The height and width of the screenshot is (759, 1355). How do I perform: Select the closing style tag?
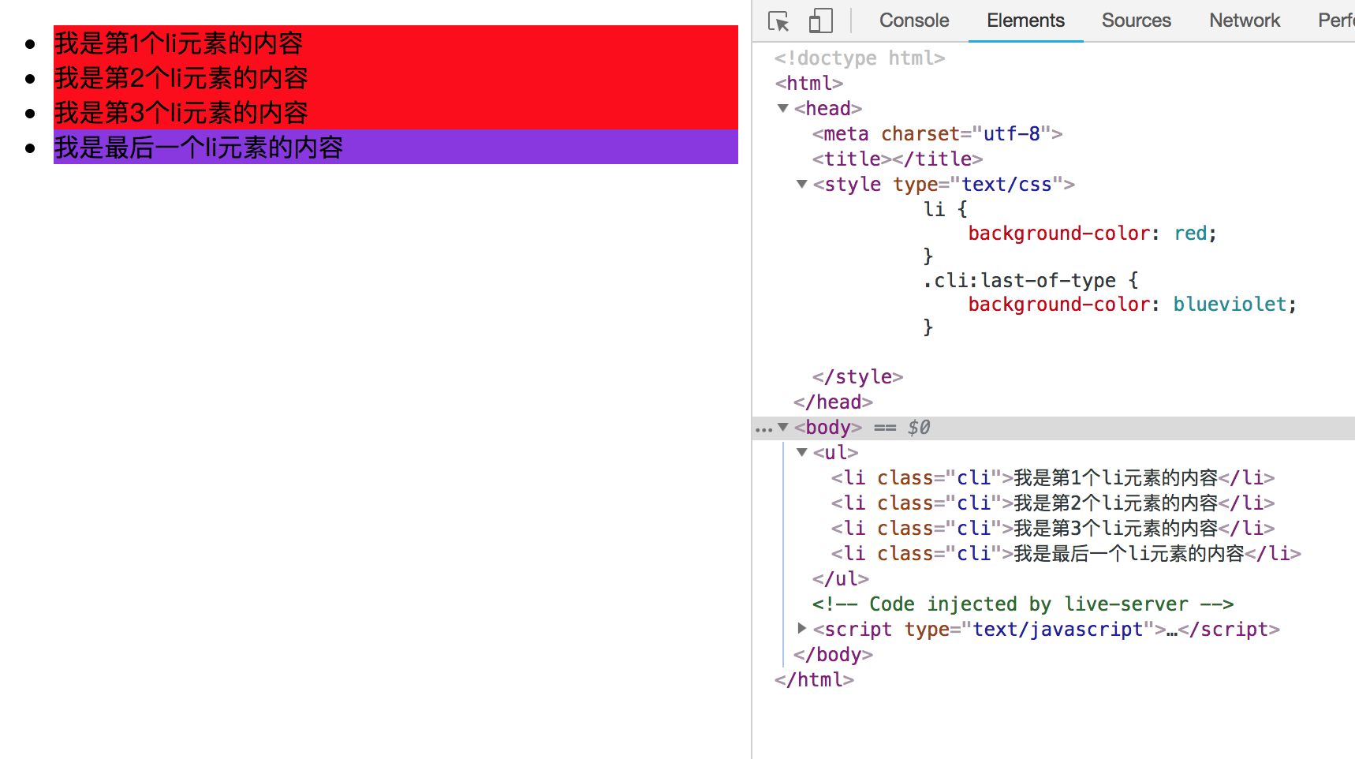[858, 376]
